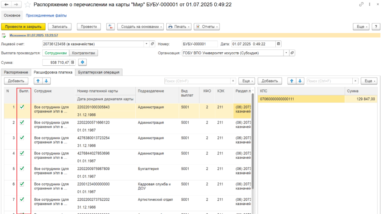Move КПС row down arrow

(300, 81)
